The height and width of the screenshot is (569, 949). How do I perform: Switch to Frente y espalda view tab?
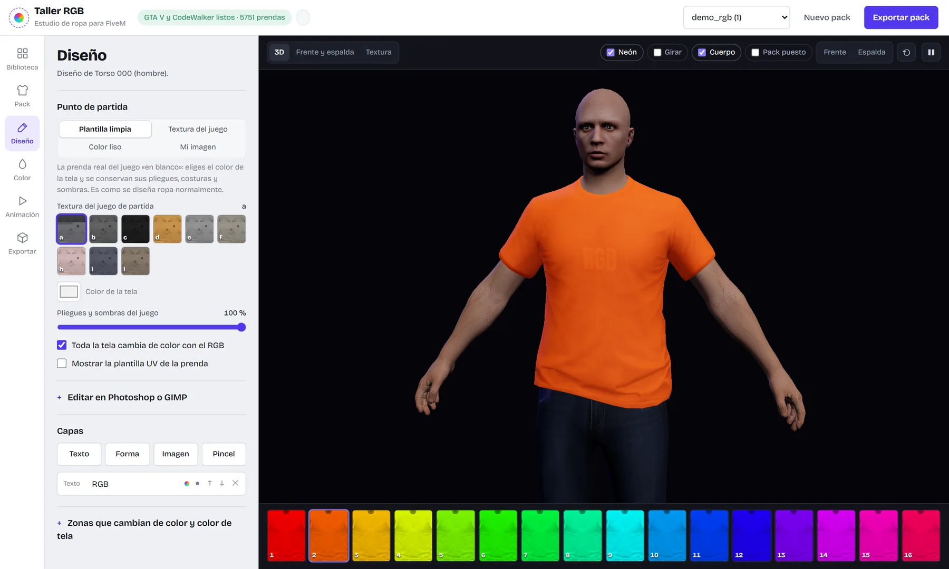point(325,52)
